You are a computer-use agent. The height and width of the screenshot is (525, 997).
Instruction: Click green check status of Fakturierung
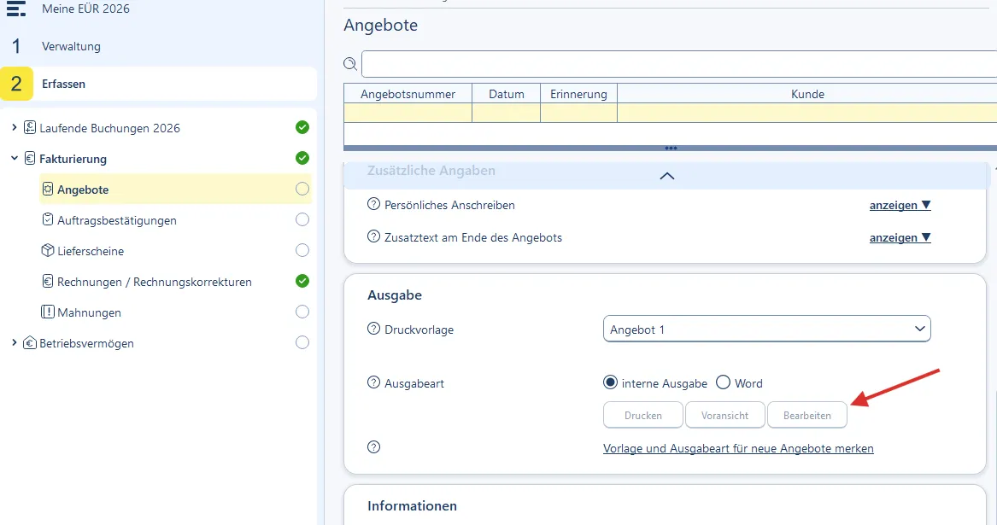[x=302, y=158]
